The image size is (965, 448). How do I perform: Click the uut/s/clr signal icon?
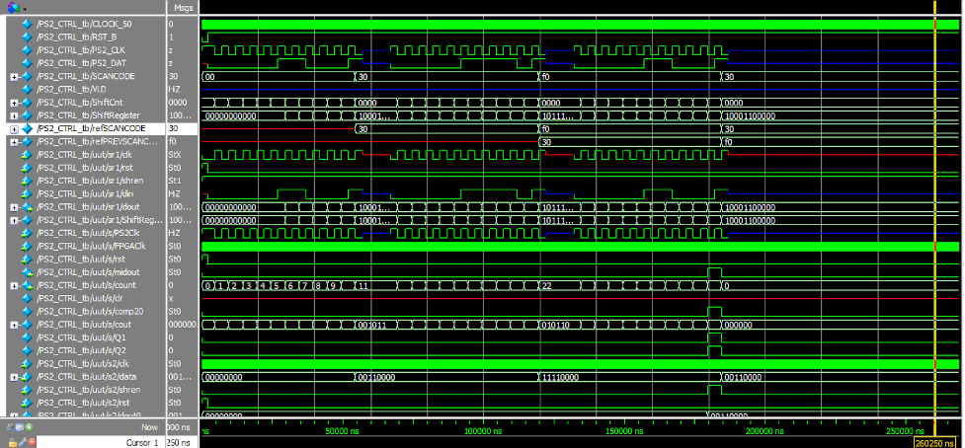point(27,298)
